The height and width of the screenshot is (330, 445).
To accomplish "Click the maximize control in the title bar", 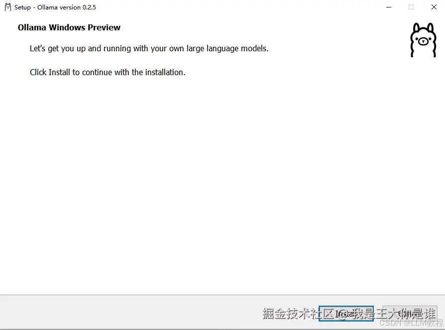I will tap(411, 7).
